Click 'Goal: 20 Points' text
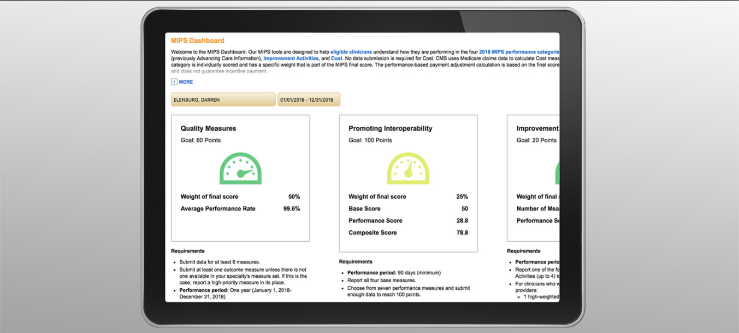739x333 pixels. tap(537, 141)
